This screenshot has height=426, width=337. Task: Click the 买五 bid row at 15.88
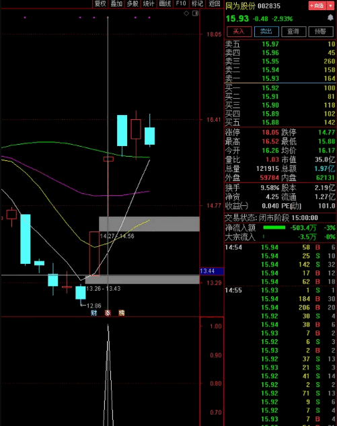coord(280,122)
